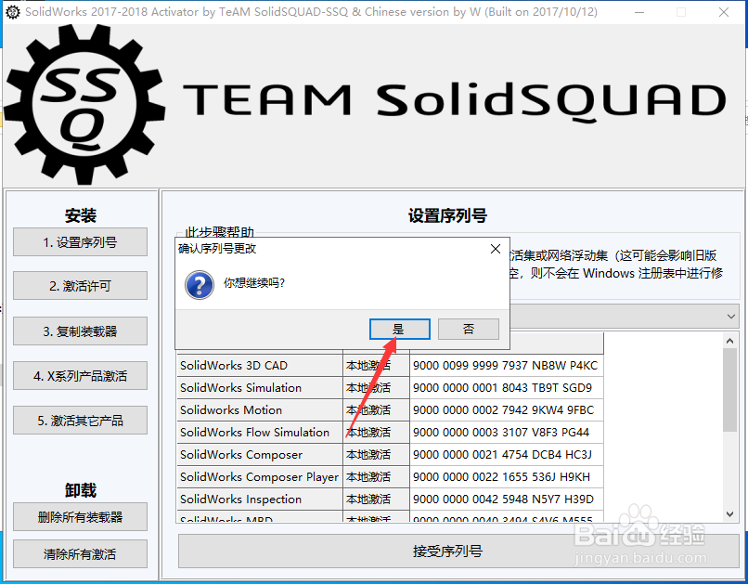Click the serial list scroll down arrow
The image size is (748, 584).
729,513
